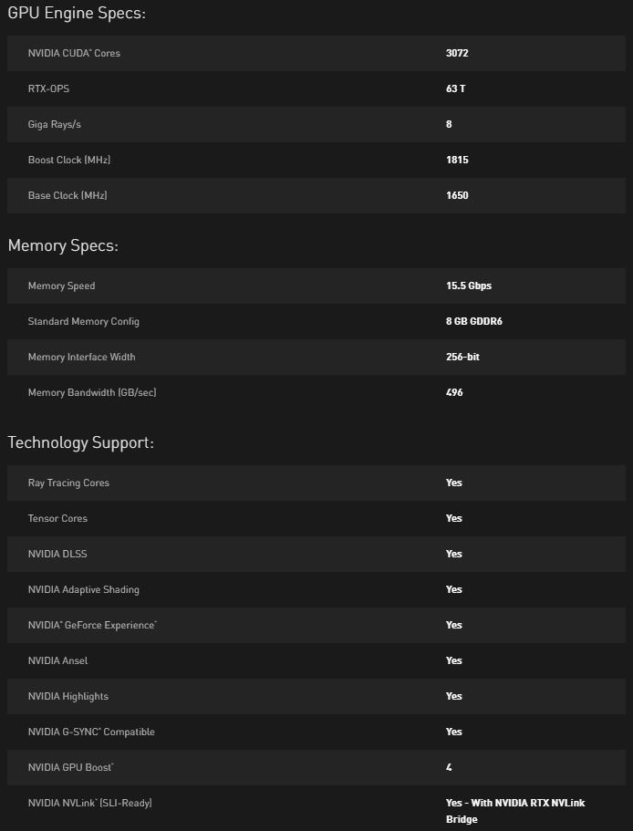This screenshot has height=831, width=633.
Task: Select the NVIDIA CUDA Cores row label
Action: [x=74, y=53]
